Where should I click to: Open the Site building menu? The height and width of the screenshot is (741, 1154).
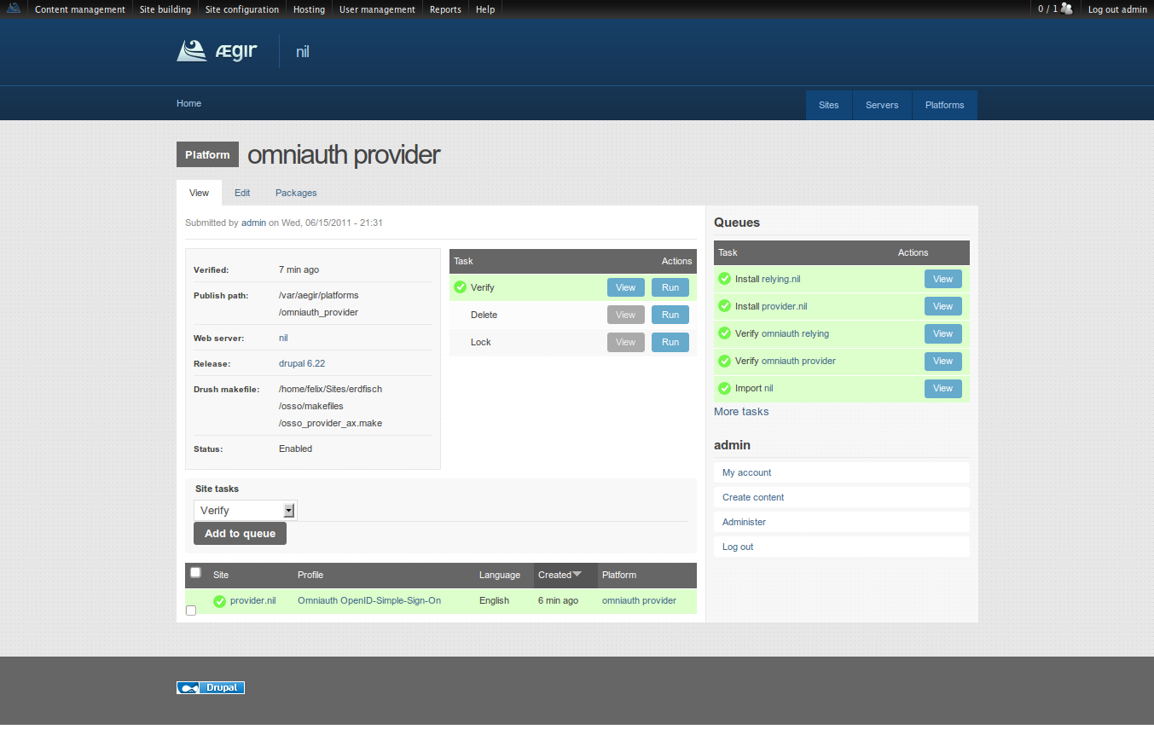point(165,9)
